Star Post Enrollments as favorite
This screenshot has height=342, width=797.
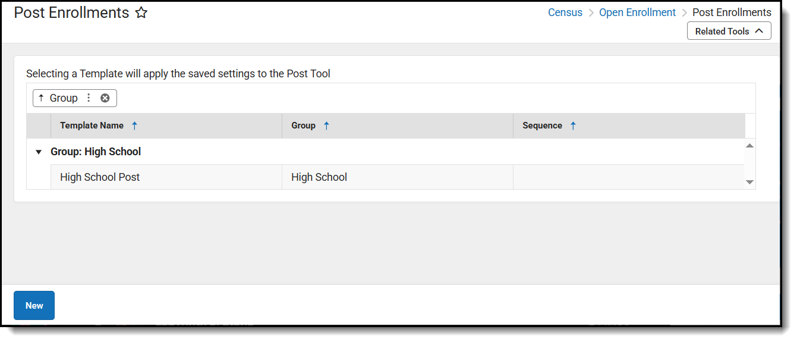pos(141,13)
